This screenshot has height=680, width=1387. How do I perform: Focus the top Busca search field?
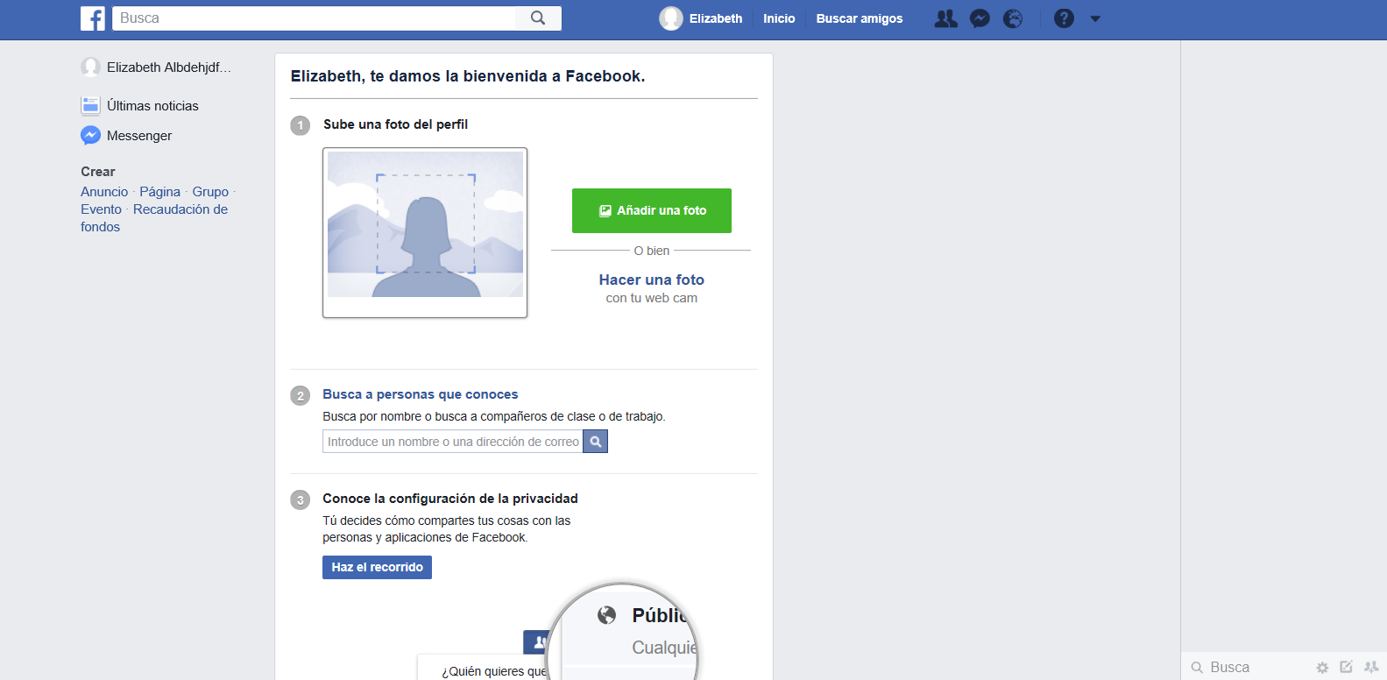(315, 18)
